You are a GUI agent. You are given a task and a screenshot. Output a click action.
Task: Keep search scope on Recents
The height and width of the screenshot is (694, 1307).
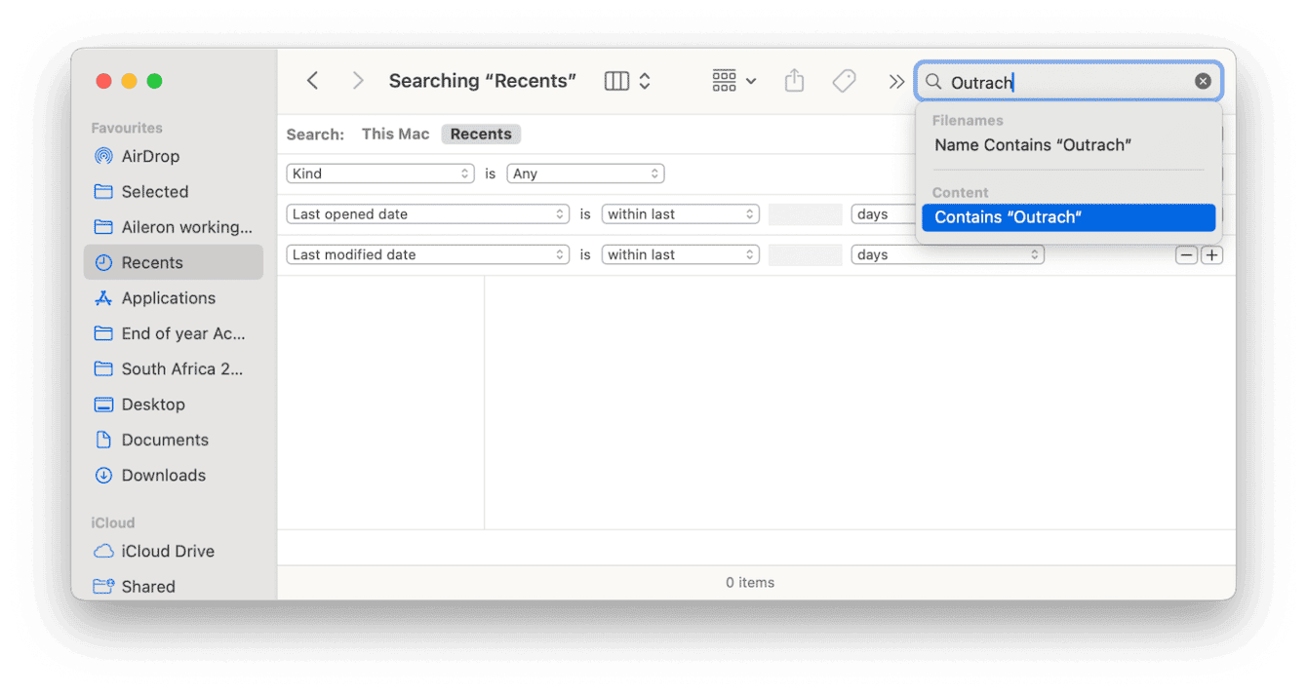480,134
